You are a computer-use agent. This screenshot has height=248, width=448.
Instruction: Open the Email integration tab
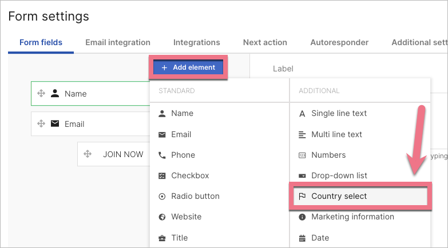coord(118,42)
